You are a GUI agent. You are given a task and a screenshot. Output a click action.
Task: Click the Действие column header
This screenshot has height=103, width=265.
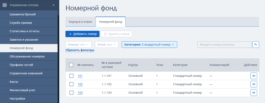pyautogui.click(x=250, y=65)
